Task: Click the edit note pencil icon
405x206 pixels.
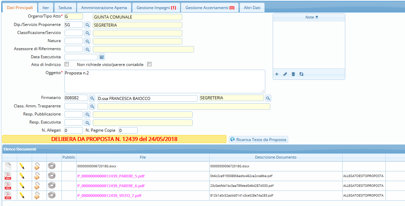Action: (x=285, y=74)
